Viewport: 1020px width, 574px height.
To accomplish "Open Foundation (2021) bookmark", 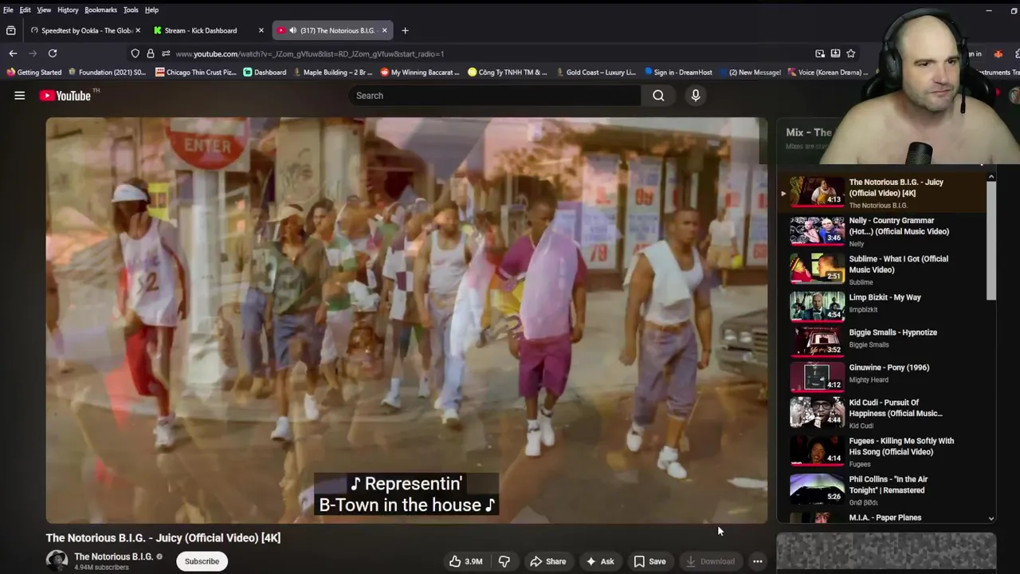I will (108, 73).
